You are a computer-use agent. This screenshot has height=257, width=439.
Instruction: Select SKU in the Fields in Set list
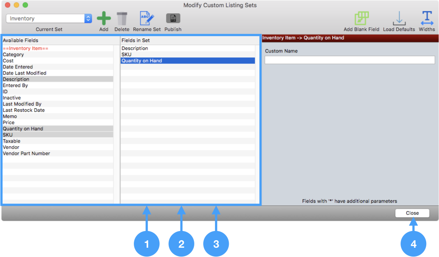click(126, 55)
